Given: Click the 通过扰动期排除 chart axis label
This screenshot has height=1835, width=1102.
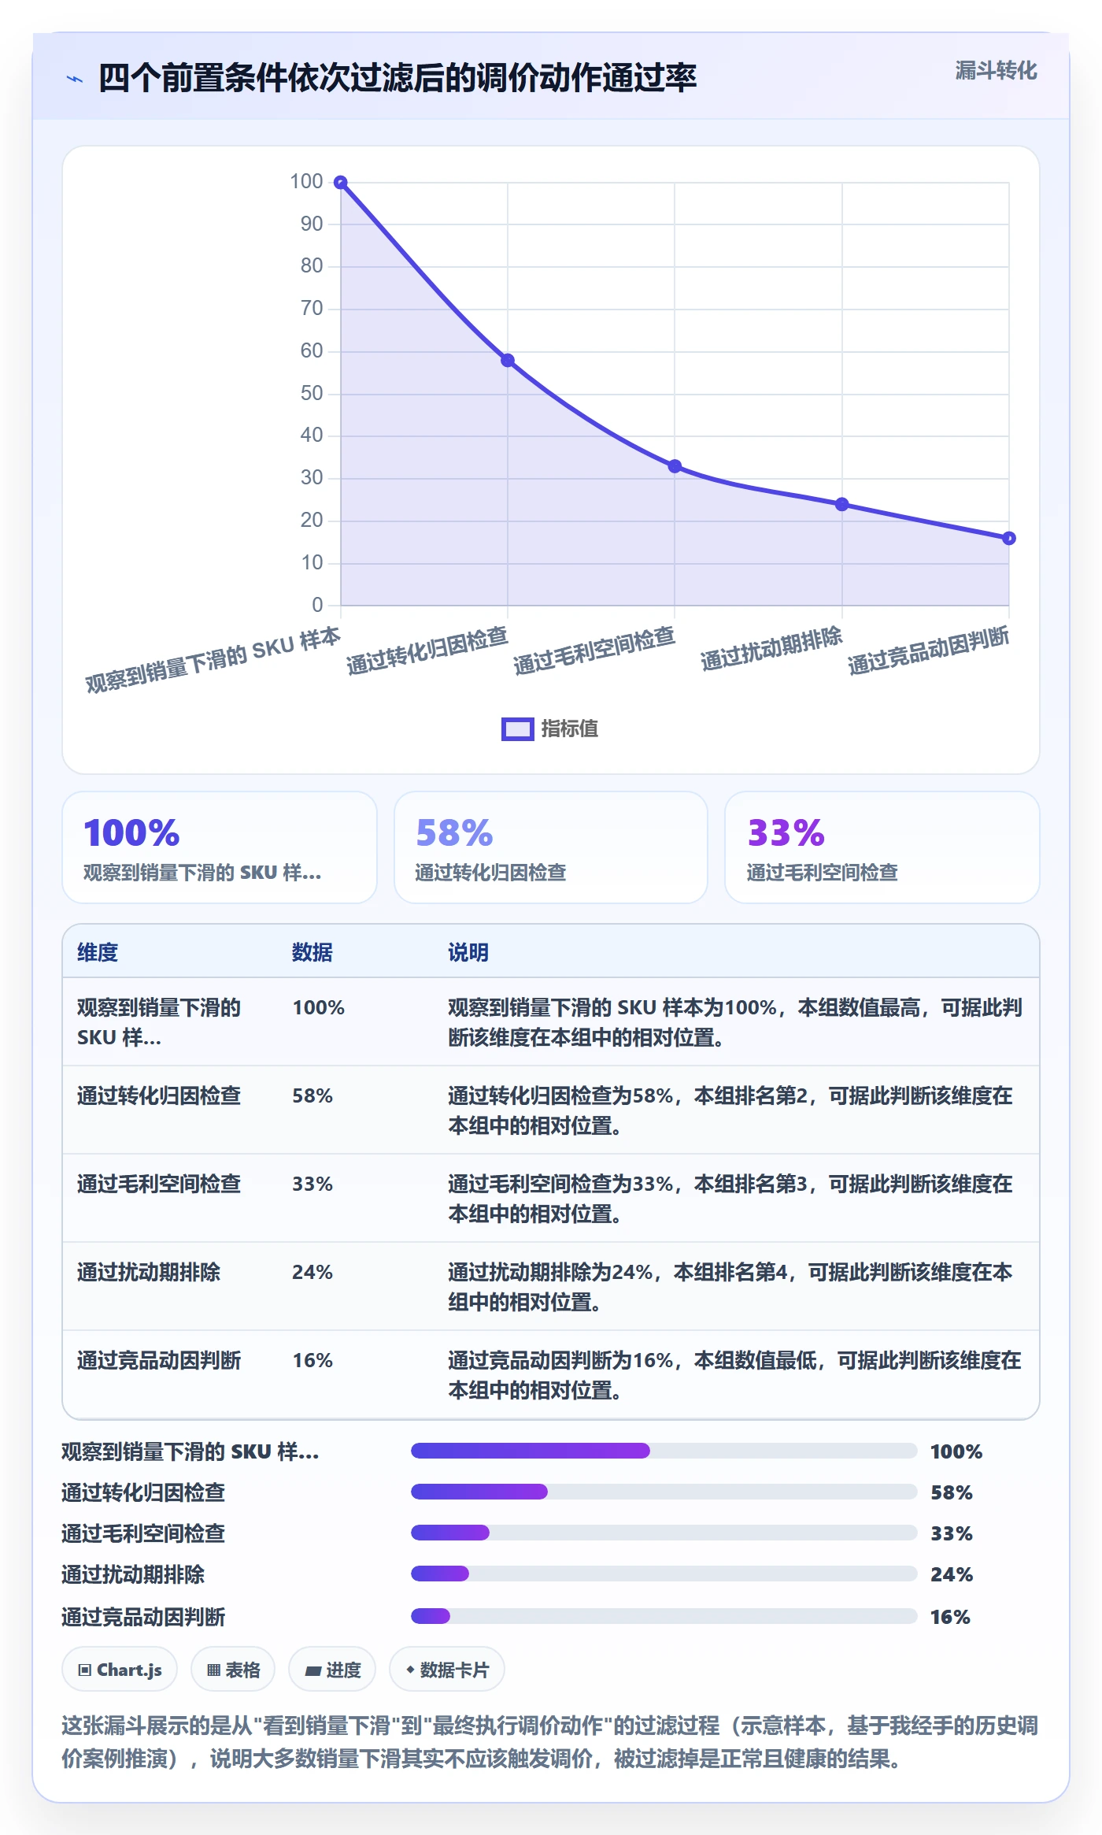Looking at the screenshot, I should (771, 649).
